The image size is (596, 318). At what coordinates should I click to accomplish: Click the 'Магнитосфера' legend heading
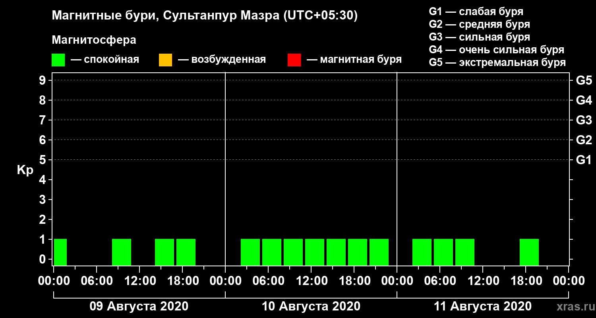94,40
